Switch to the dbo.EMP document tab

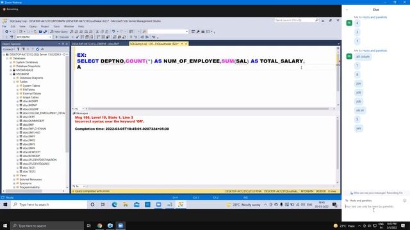[95, 44]
